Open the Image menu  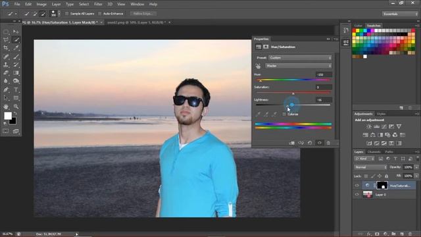click(x=41, y=5)
